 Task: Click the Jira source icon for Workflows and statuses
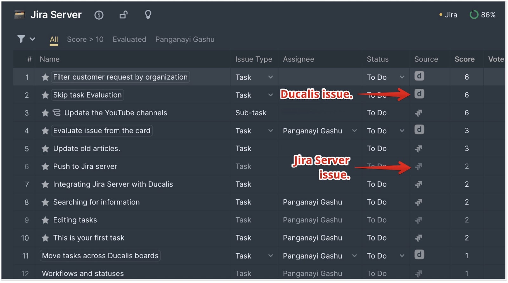(x=419, y=273)
